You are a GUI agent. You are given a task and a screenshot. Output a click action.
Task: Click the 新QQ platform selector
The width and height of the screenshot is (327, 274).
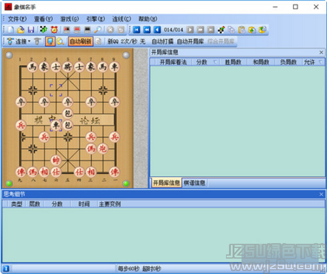pos(112,41)
